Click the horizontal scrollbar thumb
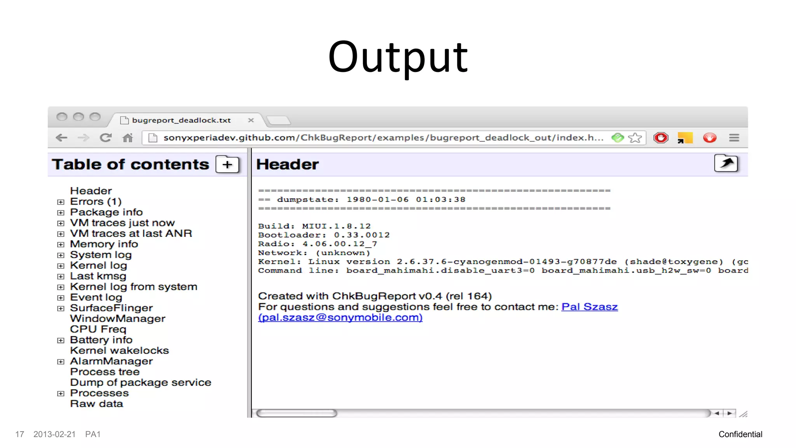This screenshot has width=796, height=448. (x=297, y=413)
